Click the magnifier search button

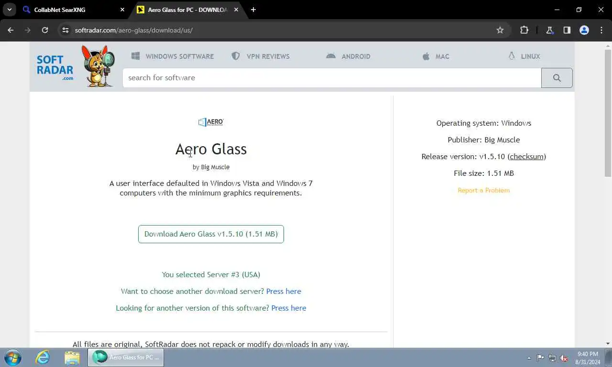click(x=557, y=78)
